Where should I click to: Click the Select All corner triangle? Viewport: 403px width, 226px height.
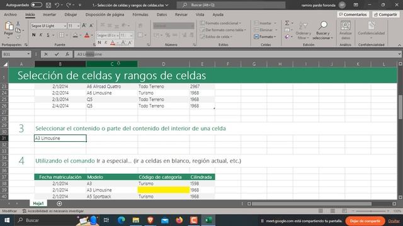click(x=5, y=64)
